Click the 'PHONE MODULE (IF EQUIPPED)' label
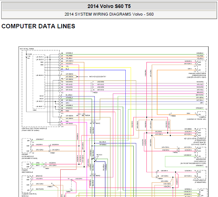The width and height of the screenshot is (218, 197). click(x=199, y=181)
